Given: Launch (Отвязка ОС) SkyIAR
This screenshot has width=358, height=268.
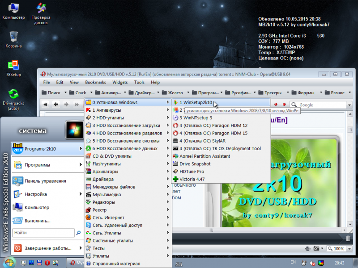Looking at the screenshot, I should tap(221, 141).
